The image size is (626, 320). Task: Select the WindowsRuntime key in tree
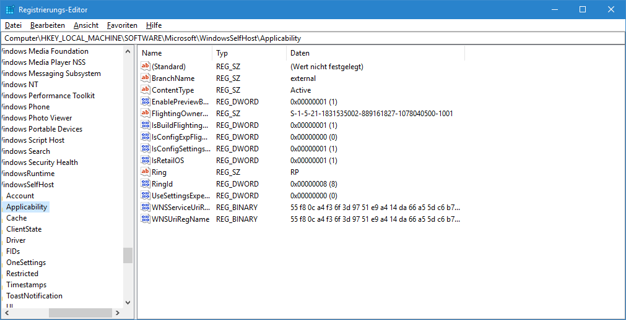[28, 174]
